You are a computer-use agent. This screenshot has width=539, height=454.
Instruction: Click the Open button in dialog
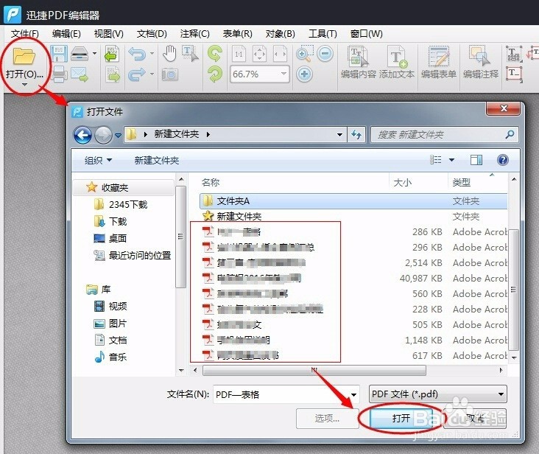click(401, 418)
